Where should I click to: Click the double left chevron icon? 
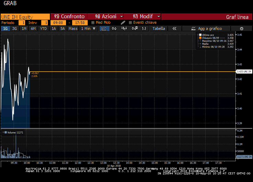[174, 29]
